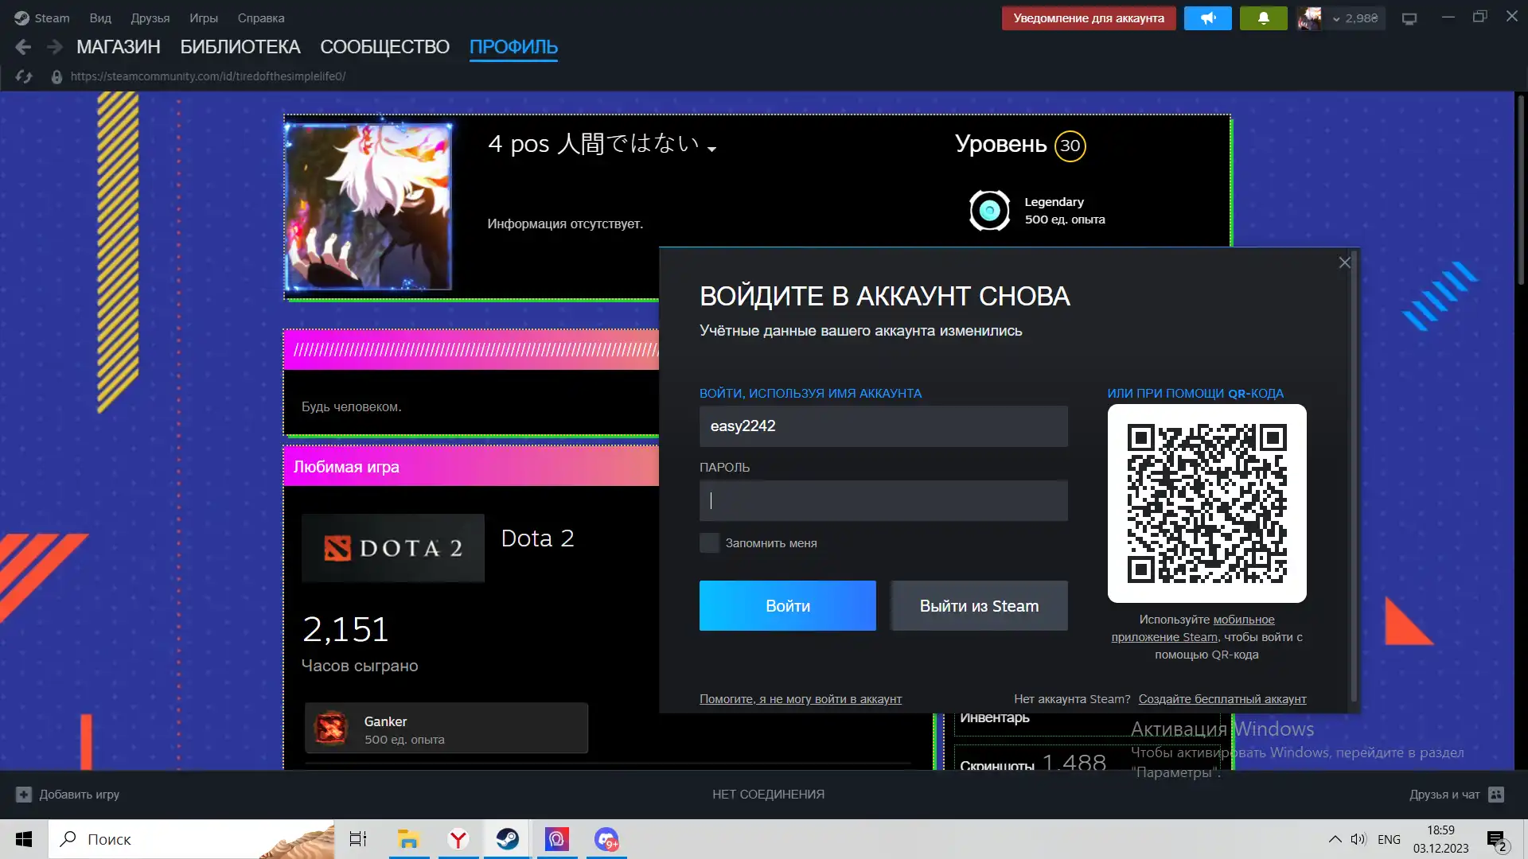Expand the profile name history dropdown

711,149
